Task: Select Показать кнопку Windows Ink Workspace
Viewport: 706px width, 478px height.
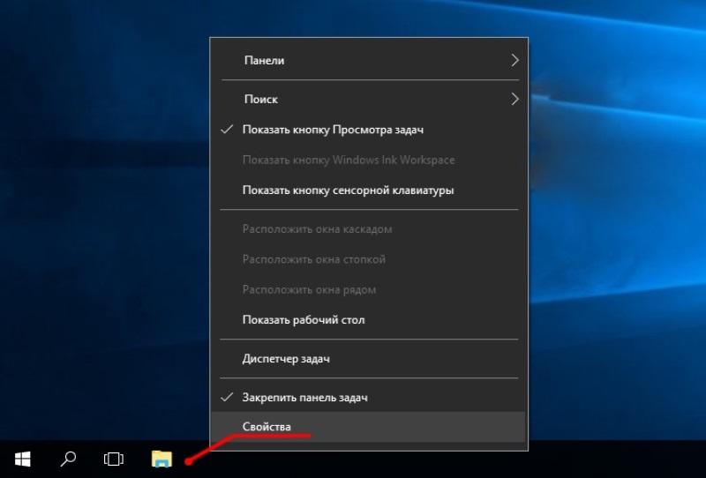Action: coord(369,160)
